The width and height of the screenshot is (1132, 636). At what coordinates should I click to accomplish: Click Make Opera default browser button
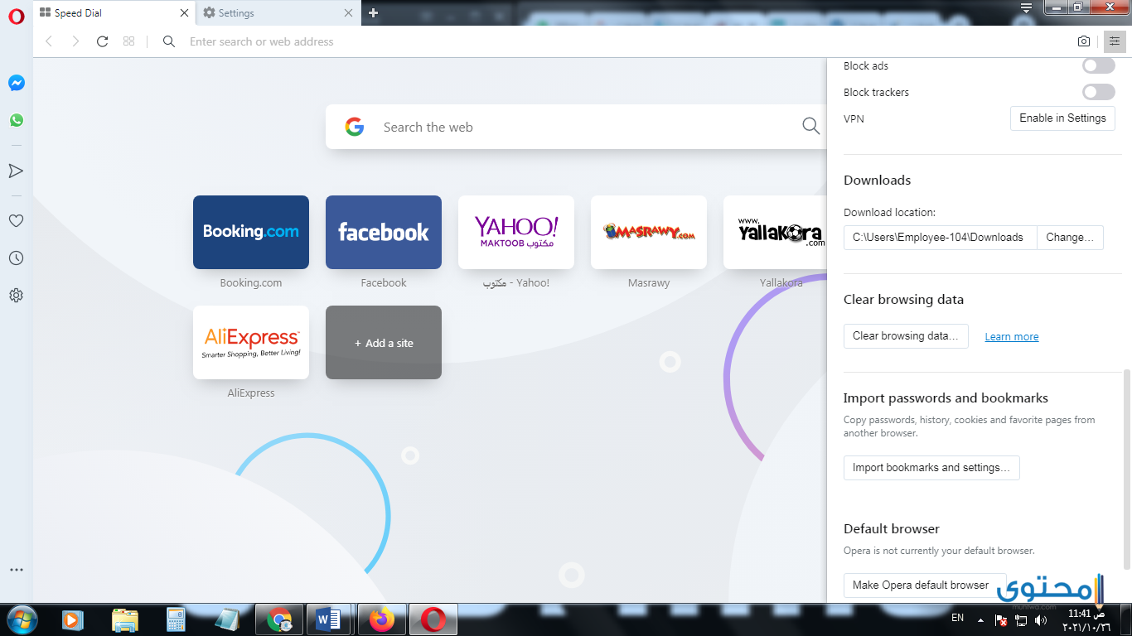pyautogui.click(x=925, y=585)
